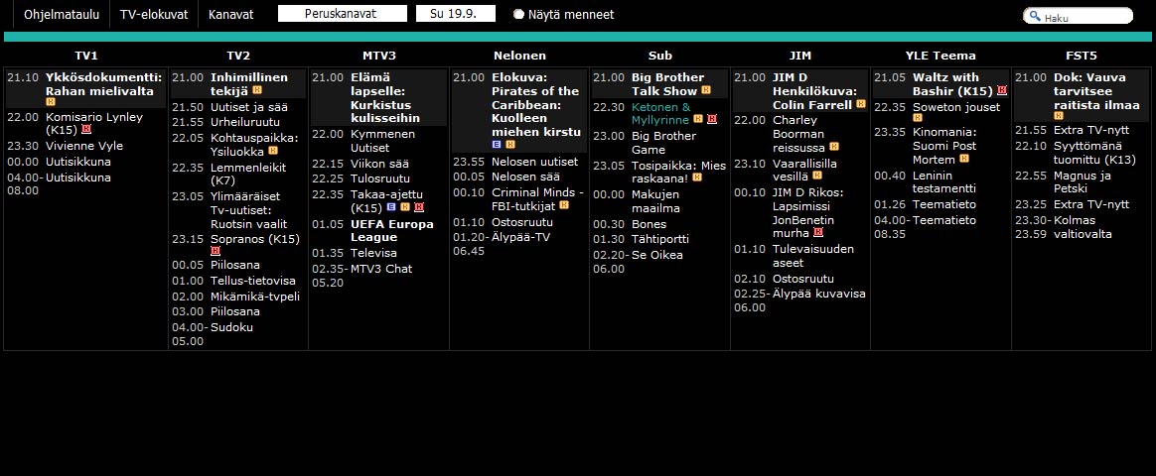This screenshot has width=1156, height=476.
Task: Select Uutiset ja sää on TV2
Action: 249,107
